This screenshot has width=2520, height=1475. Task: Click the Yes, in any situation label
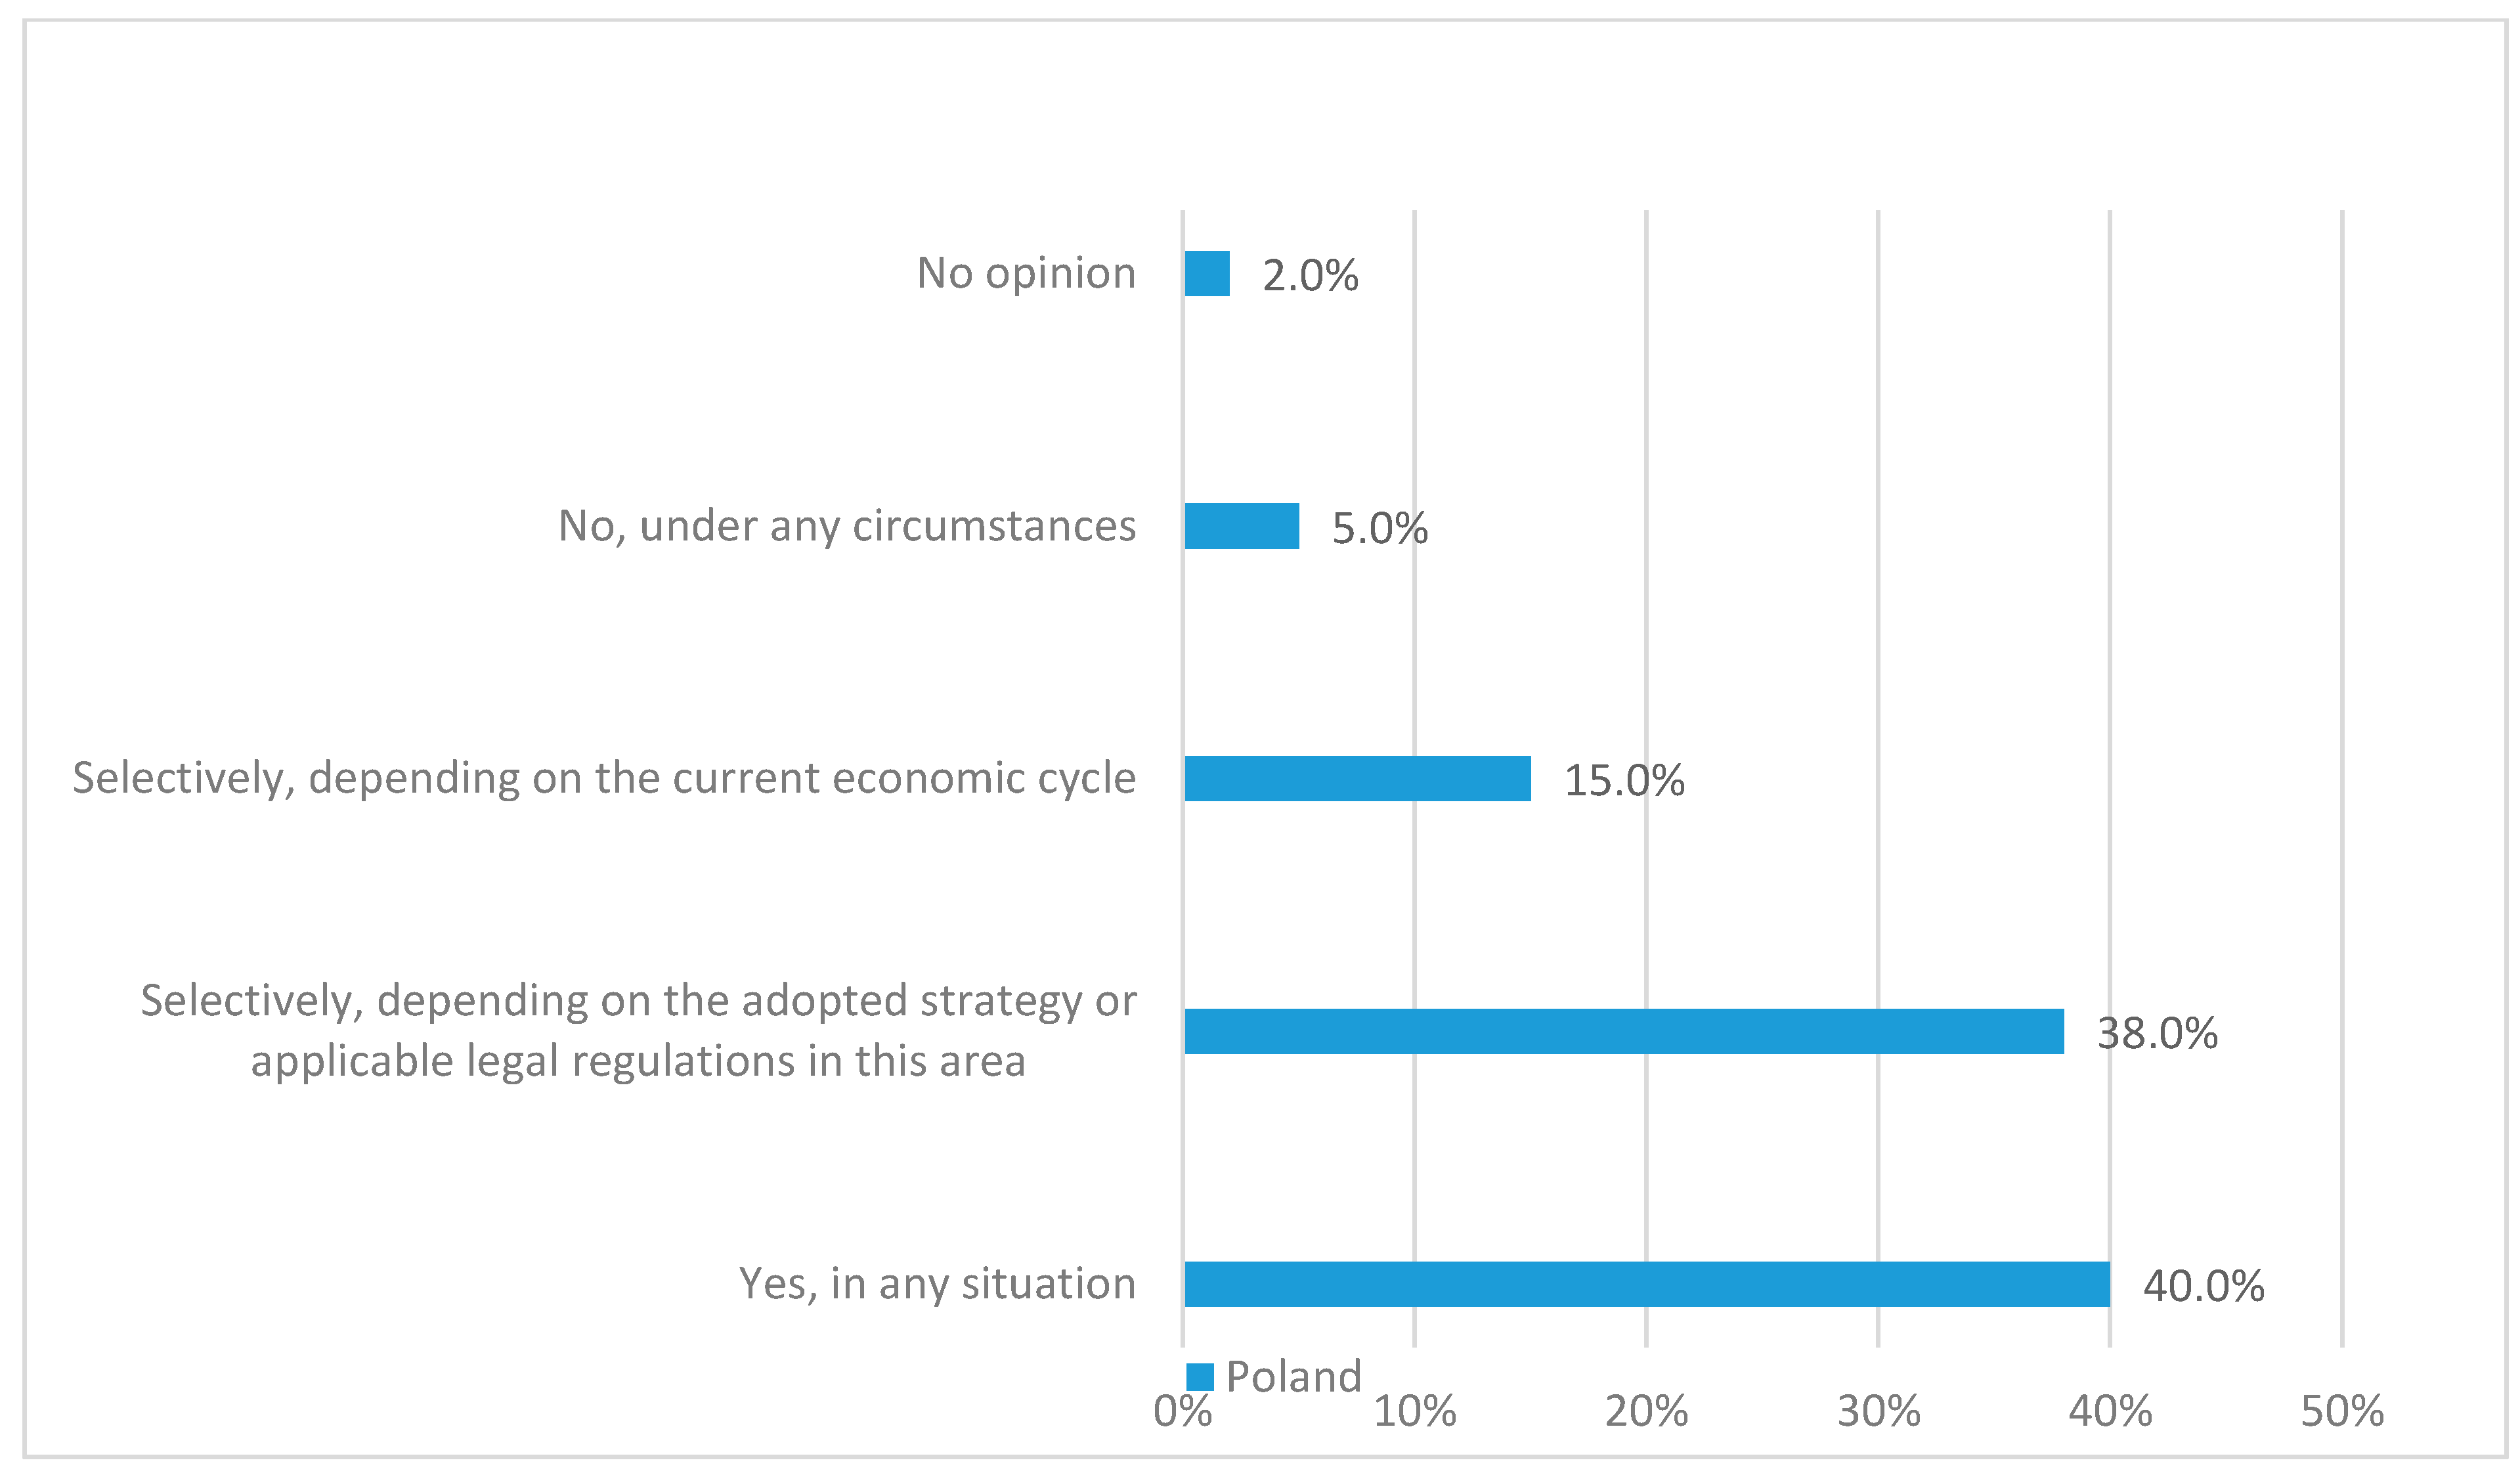pyautogui.click(x=937, y=1284)
